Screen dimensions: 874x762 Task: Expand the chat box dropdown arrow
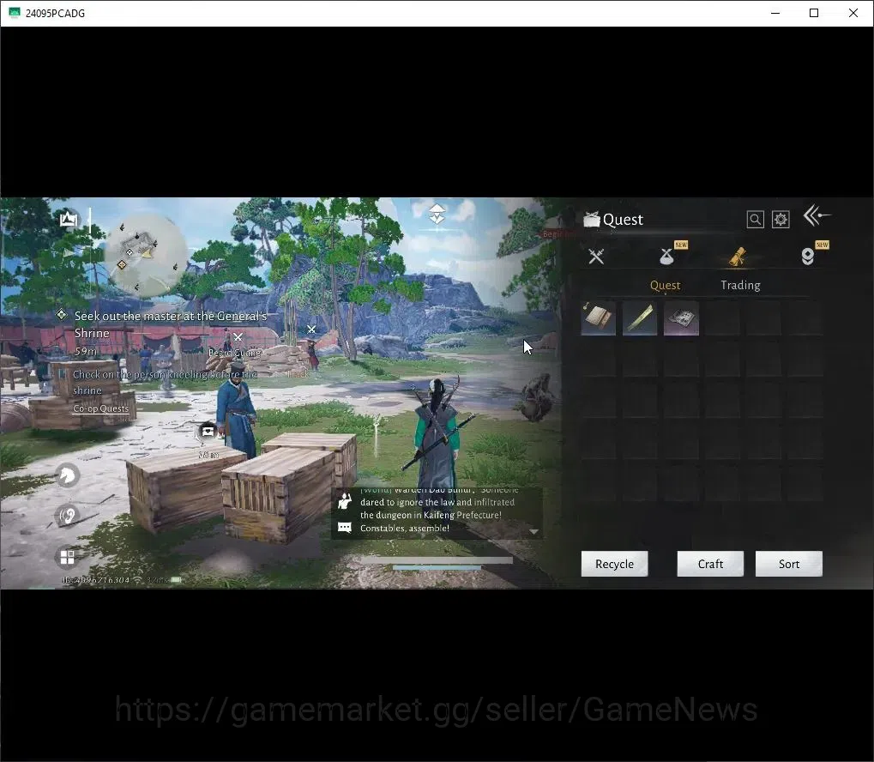point(533,532)
